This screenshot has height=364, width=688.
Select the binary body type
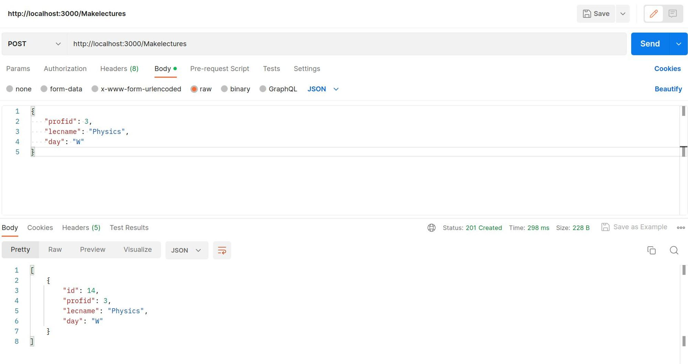pyautogui.click(x=235, y=89)
